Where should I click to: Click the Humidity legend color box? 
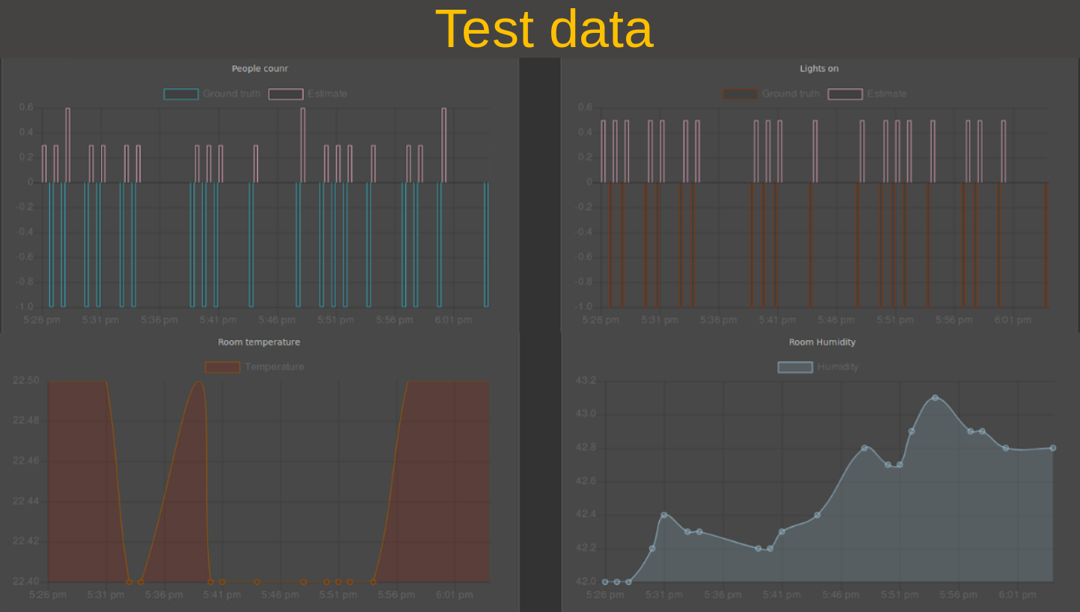[795, 367]
